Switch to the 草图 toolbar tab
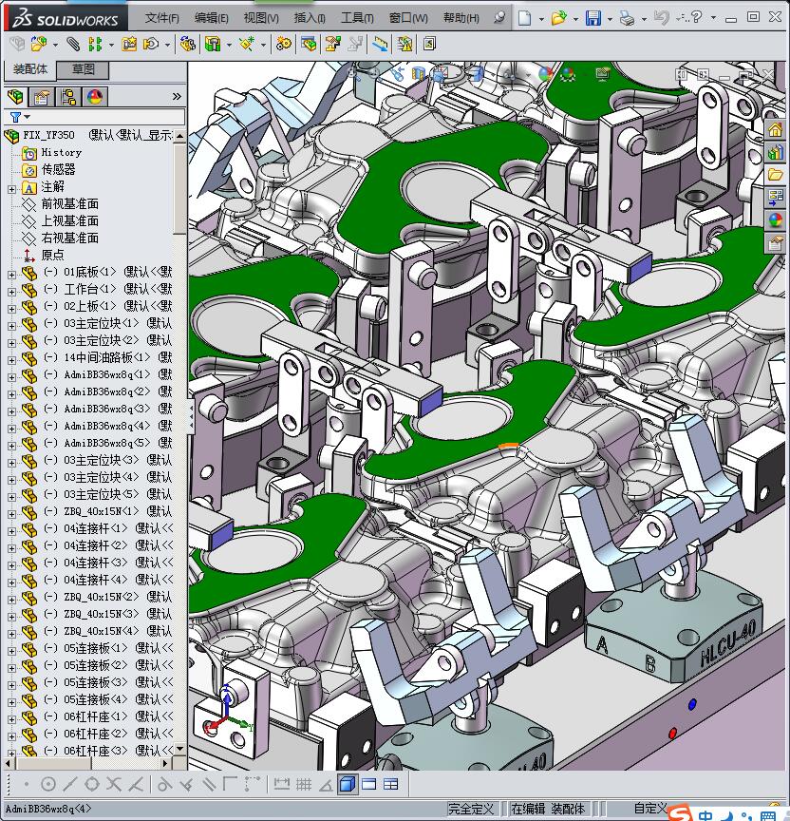Image resolution: width=790 pixels, height=821 pixels. [83, 69]
